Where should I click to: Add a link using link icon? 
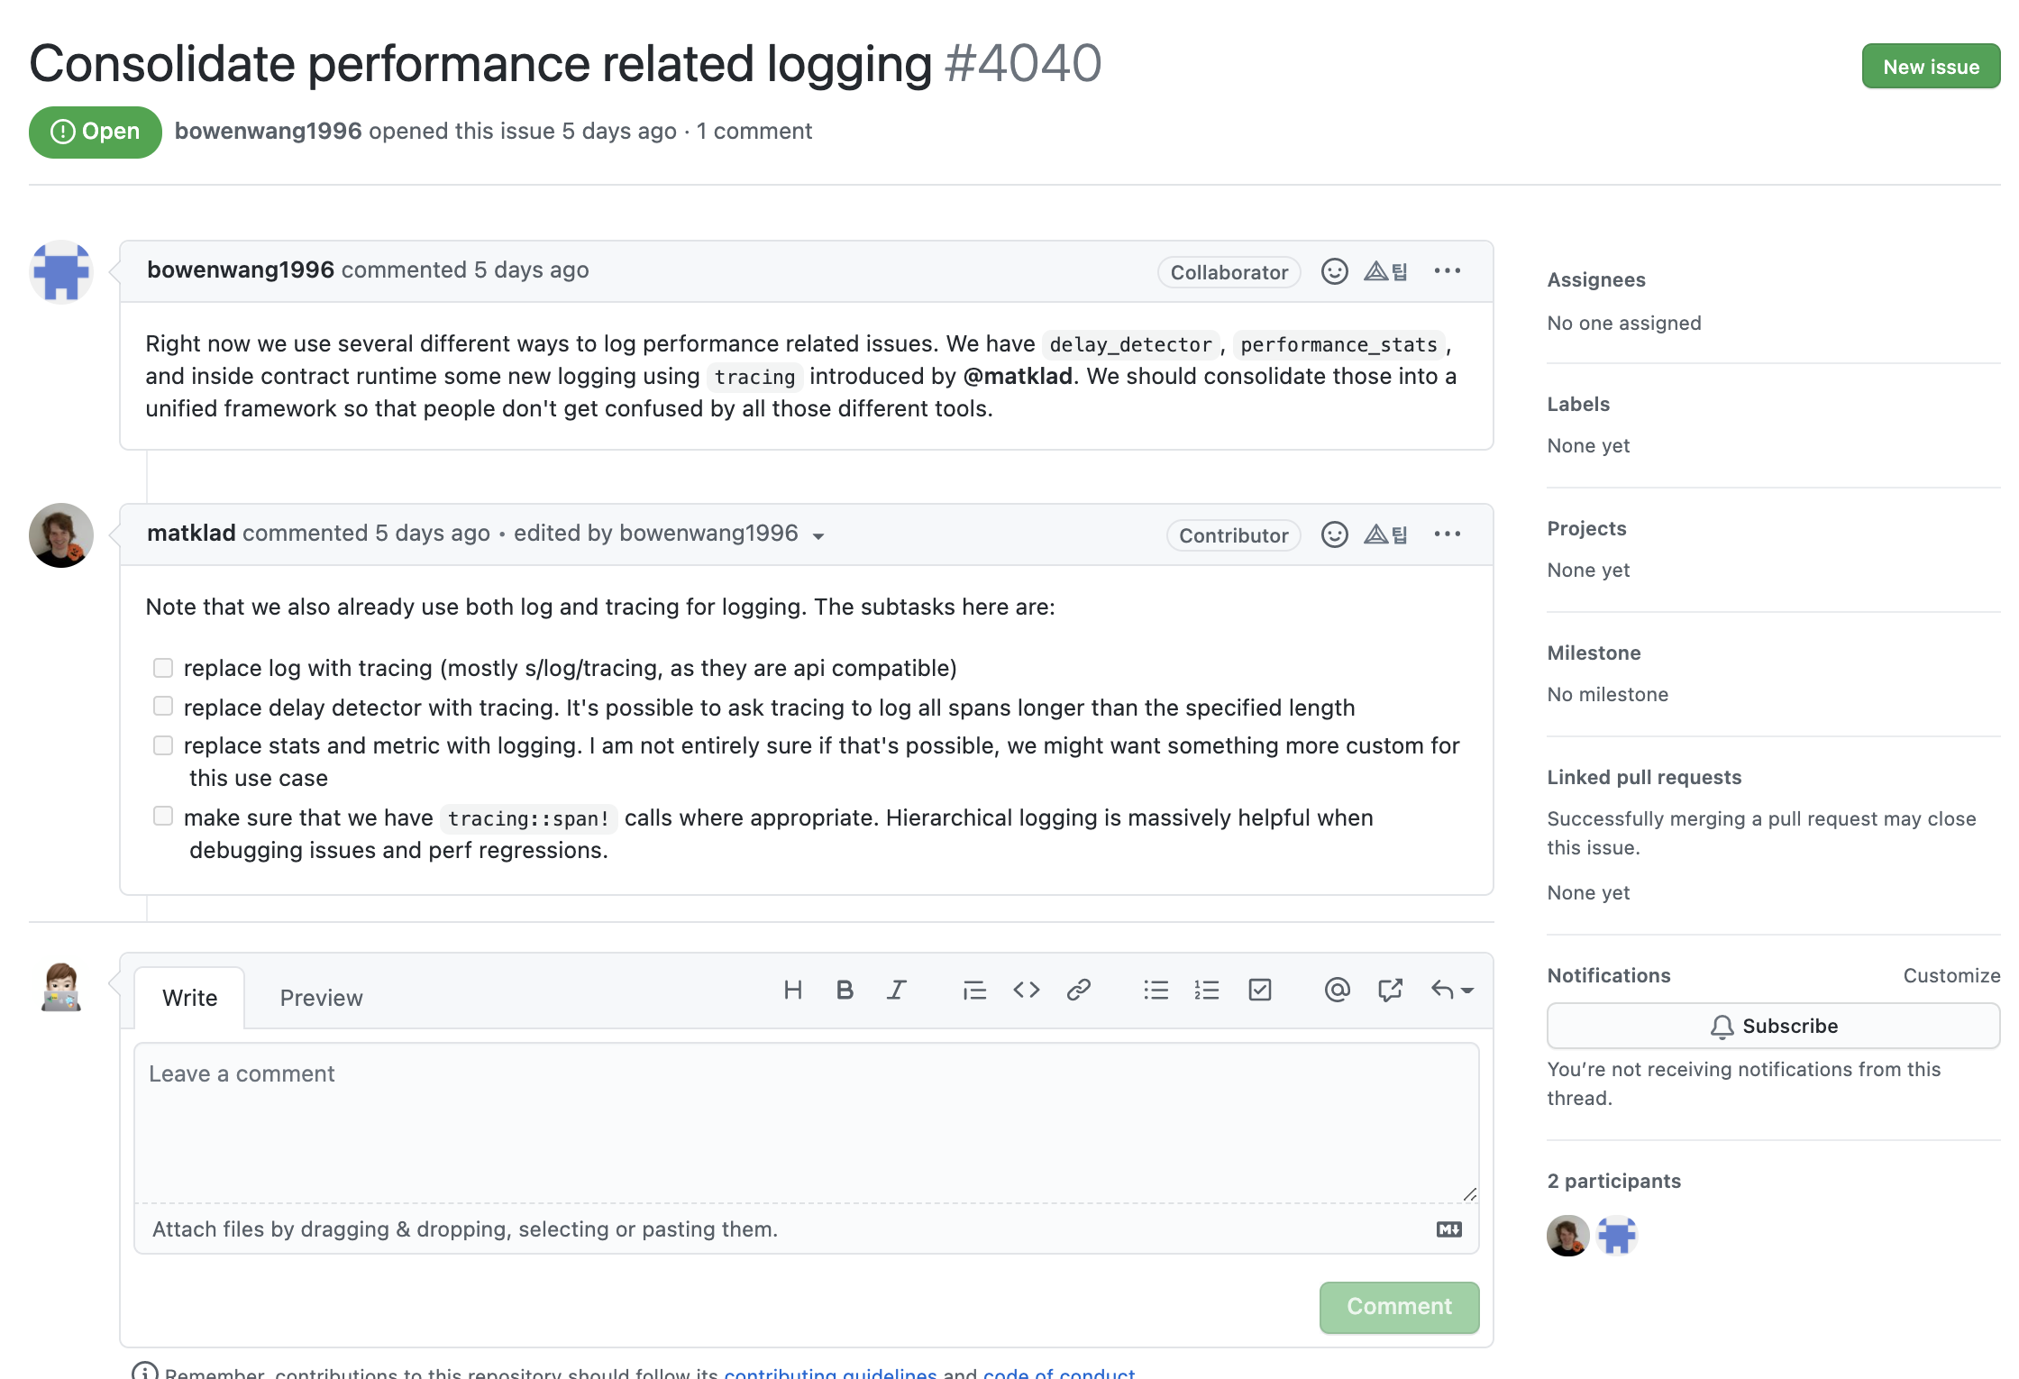pos(1078,991)
